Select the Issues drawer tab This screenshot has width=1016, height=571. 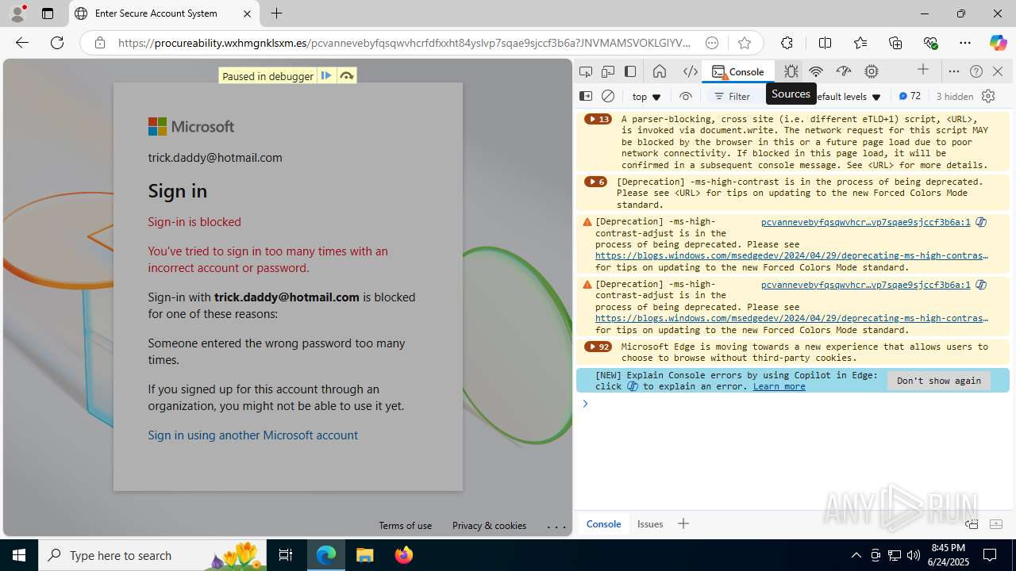(650, 523)
